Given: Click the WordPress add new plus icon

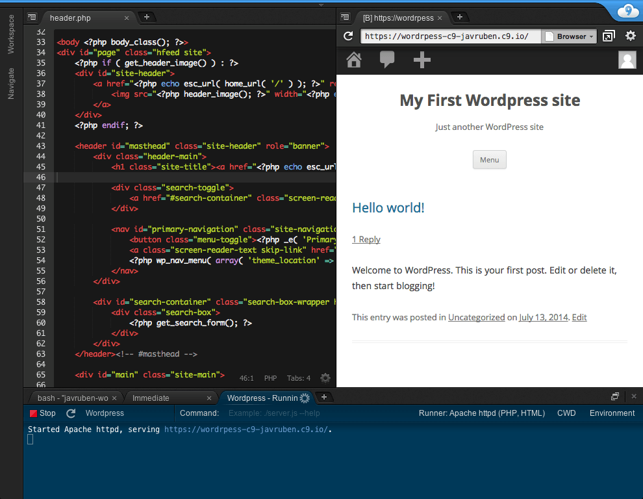Looking at the screenshot, I should pos(422,60).
